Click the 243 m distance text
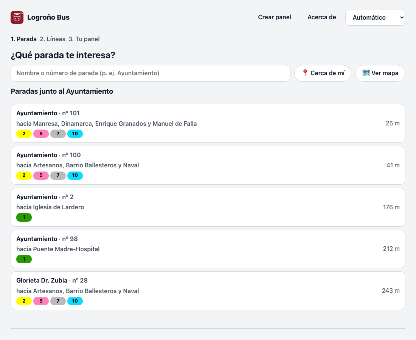Screen dimensions: 416x340 pyautogui.click(x=391, y=291)
